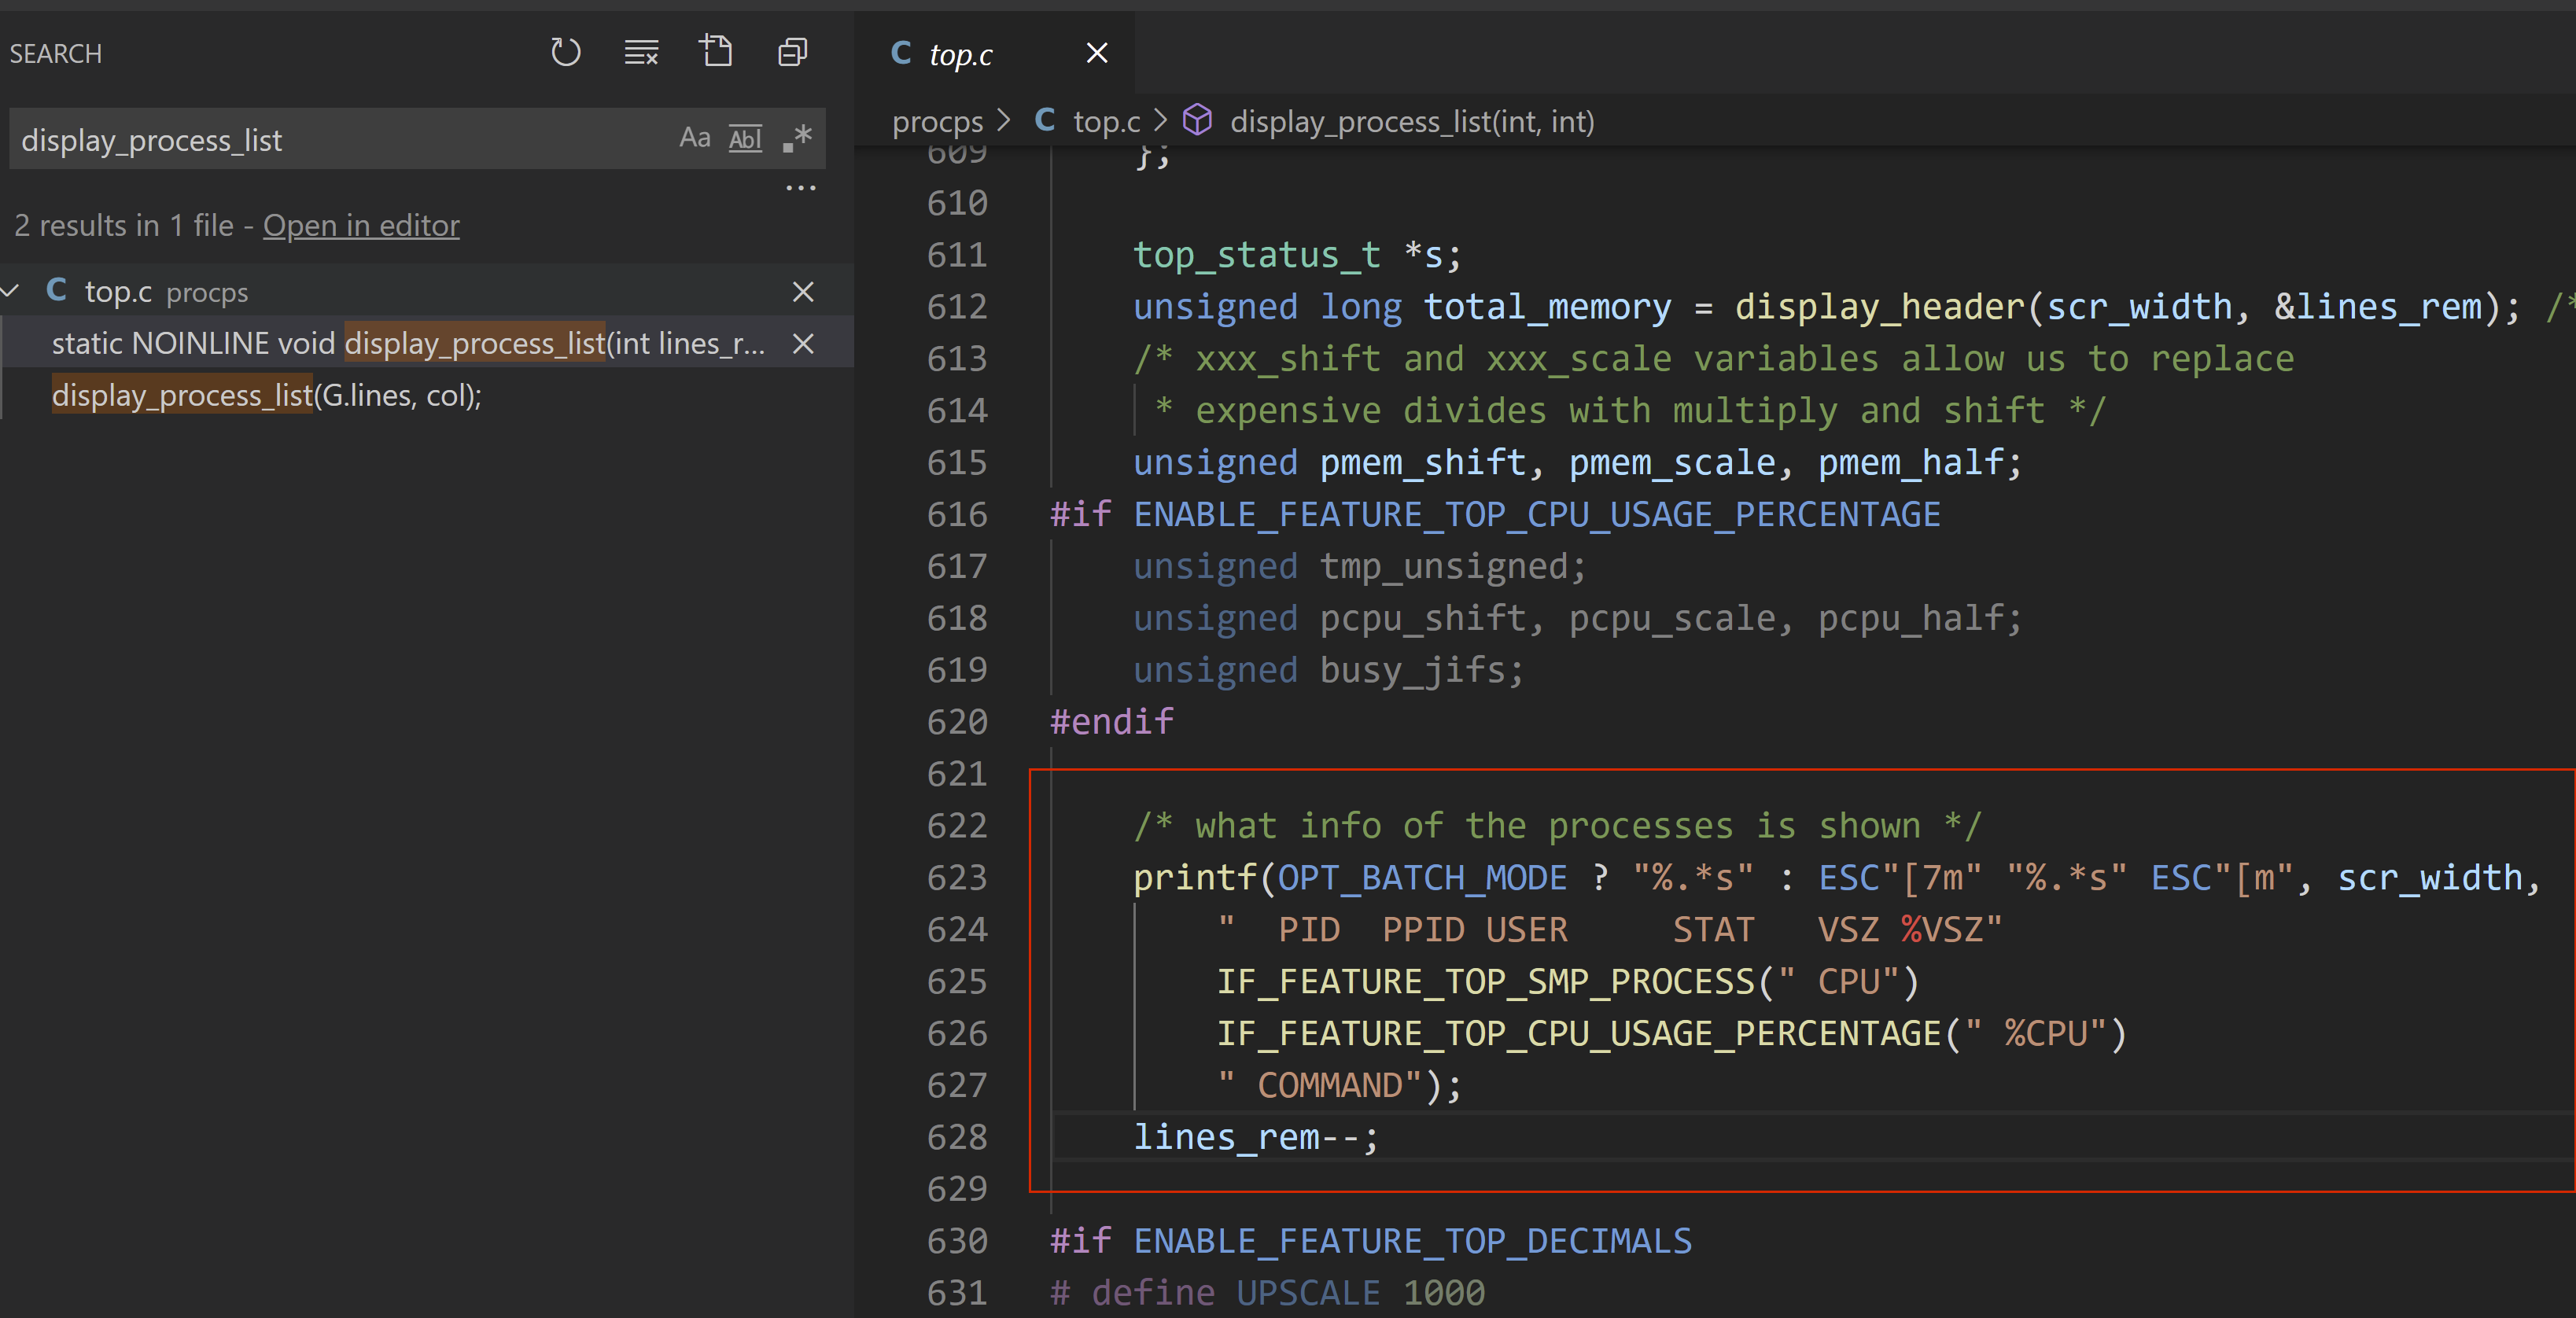Click the collapse all results icon
The width and height of the screenshot is (2576, 1318).
(792, 52)
